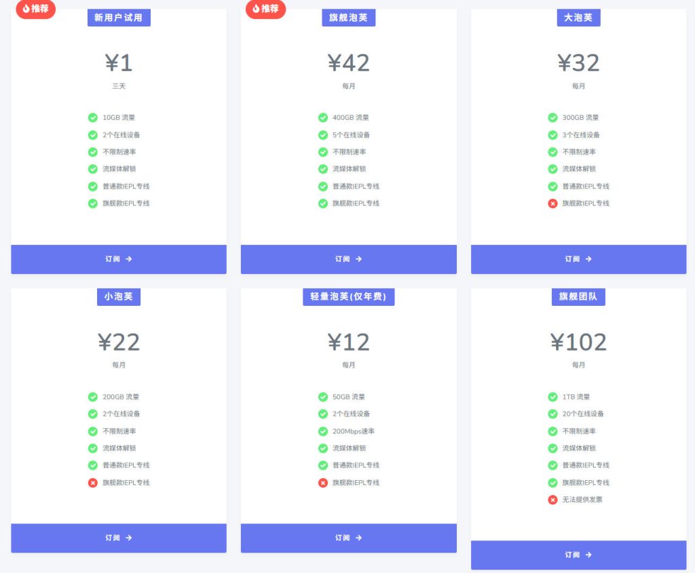Click the 大泡芙 plan title label

pos(578,18)
